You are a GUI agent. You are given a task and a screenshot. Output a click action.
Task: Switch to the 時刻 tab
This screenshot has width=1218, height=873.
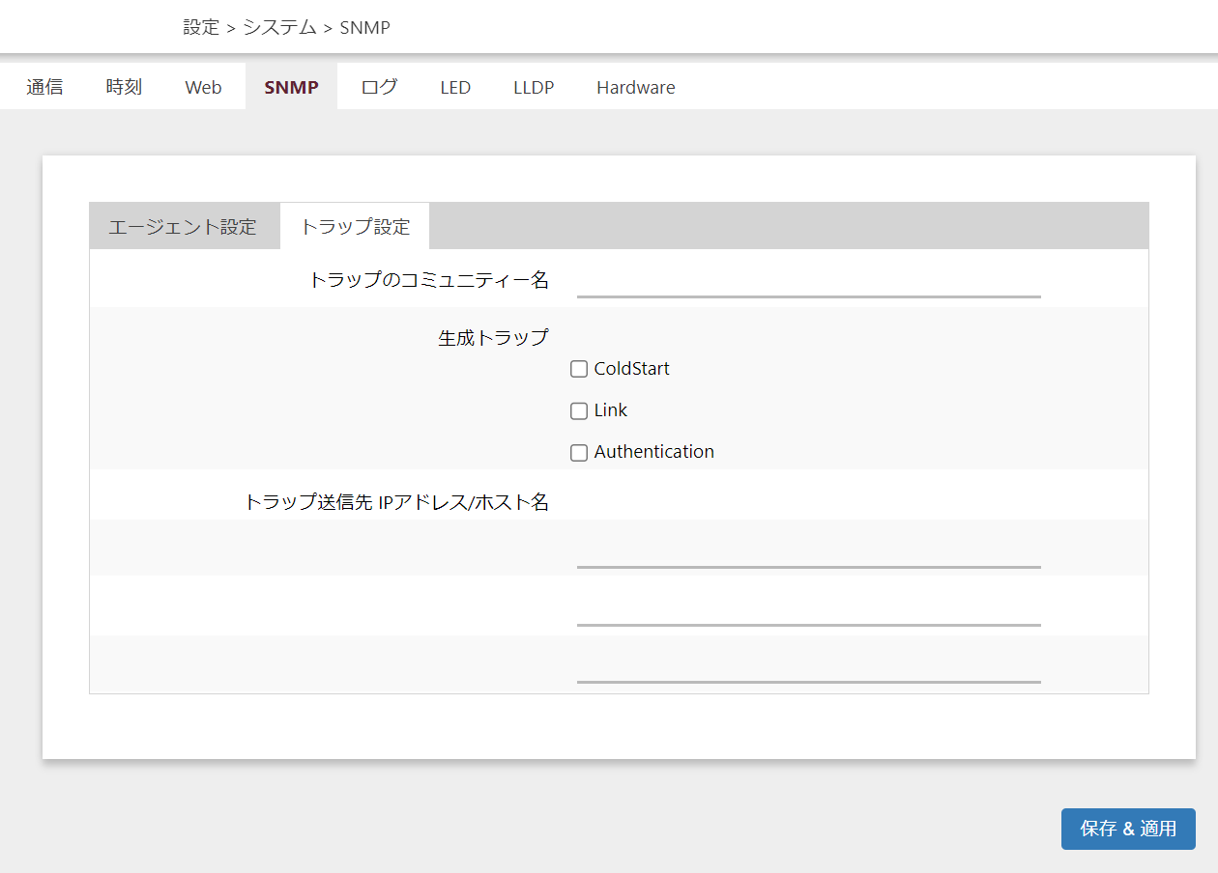coord(124,87)
